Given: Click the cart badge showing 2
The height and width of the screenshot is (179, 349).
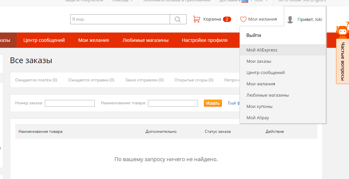Looking at the screenshot, I should click(227, 19).
